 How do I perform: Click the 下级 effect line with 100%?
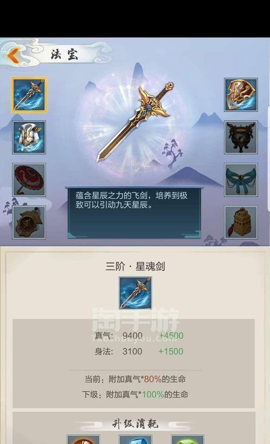point(135,394)
